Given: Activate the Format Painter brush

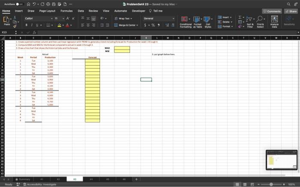Looking at the screenshot, I should pos(15,26).
